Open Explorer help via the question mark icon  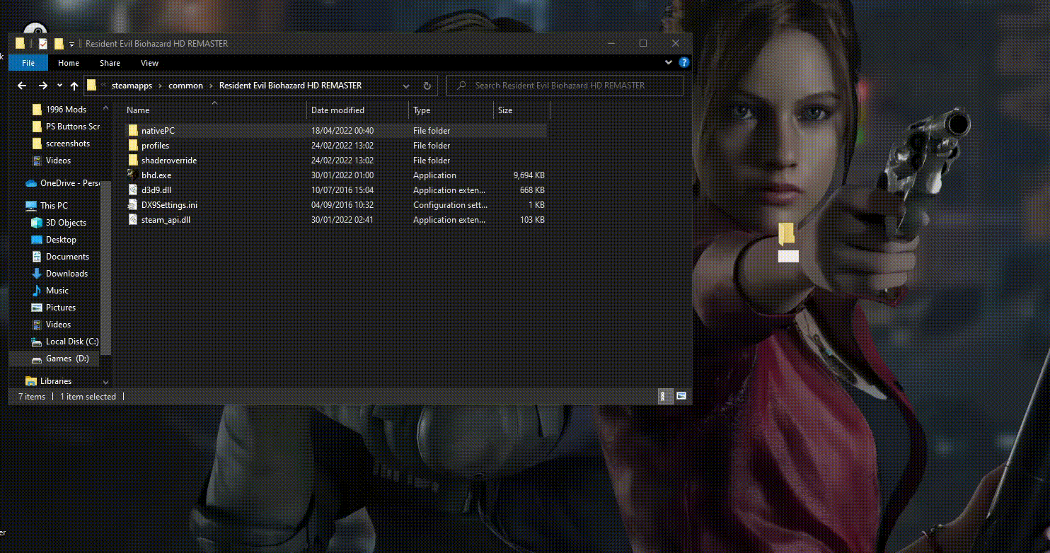click(x=684, y=63)
